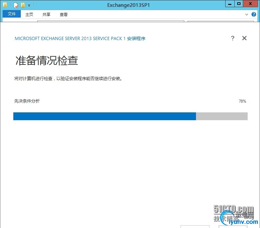
Task: Switch to the 主页 ribbon tab
Action: pos(29,14)
